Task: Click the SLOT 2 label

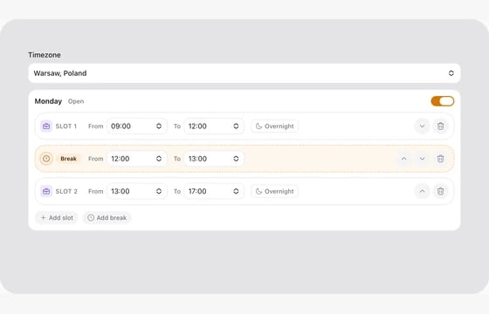Action: click(66, 191)
